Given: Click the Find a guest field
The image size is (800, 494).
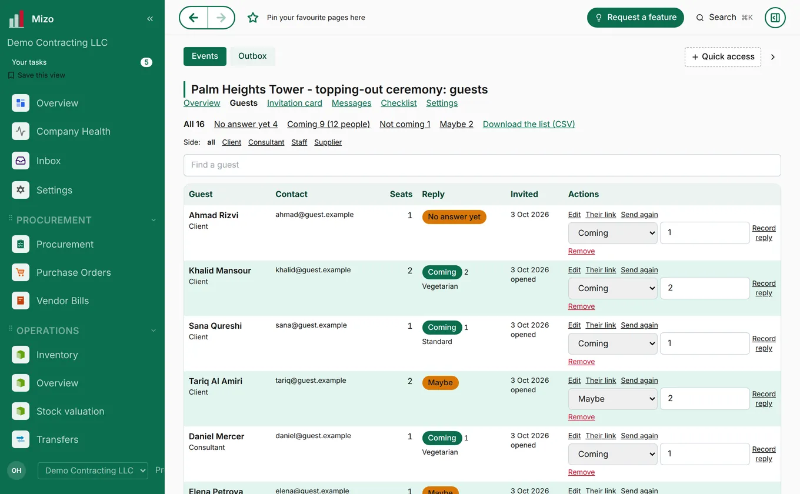Looking at the screenshot, I should coord(482,165).
